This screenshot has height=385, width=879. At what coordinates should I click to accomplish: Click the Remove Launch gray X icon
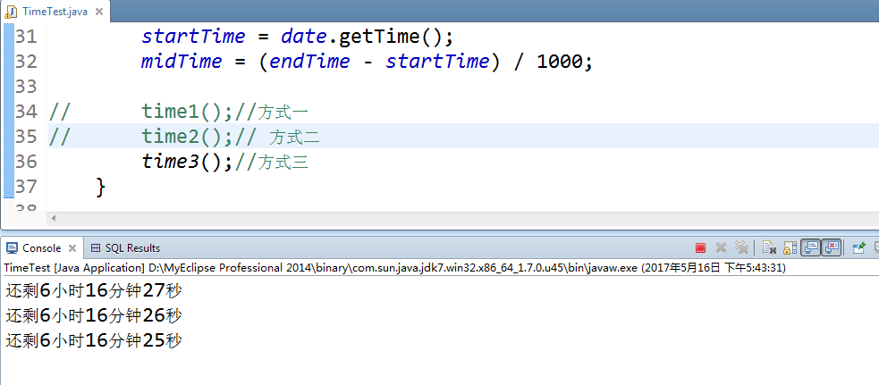tap(721, 248)
